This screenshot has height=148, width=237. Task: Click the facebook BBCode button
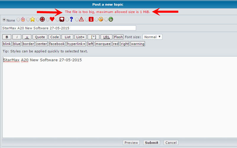[x=57, y=44]
